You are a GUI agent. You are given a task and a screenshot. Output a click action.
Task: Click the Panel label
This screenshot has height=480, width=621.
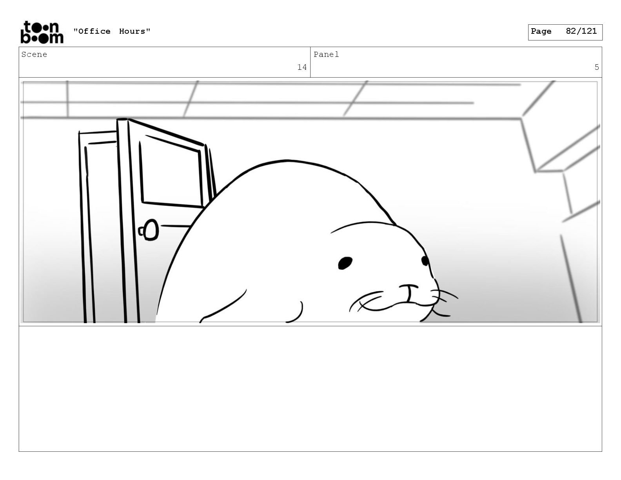tap(326, 55)
